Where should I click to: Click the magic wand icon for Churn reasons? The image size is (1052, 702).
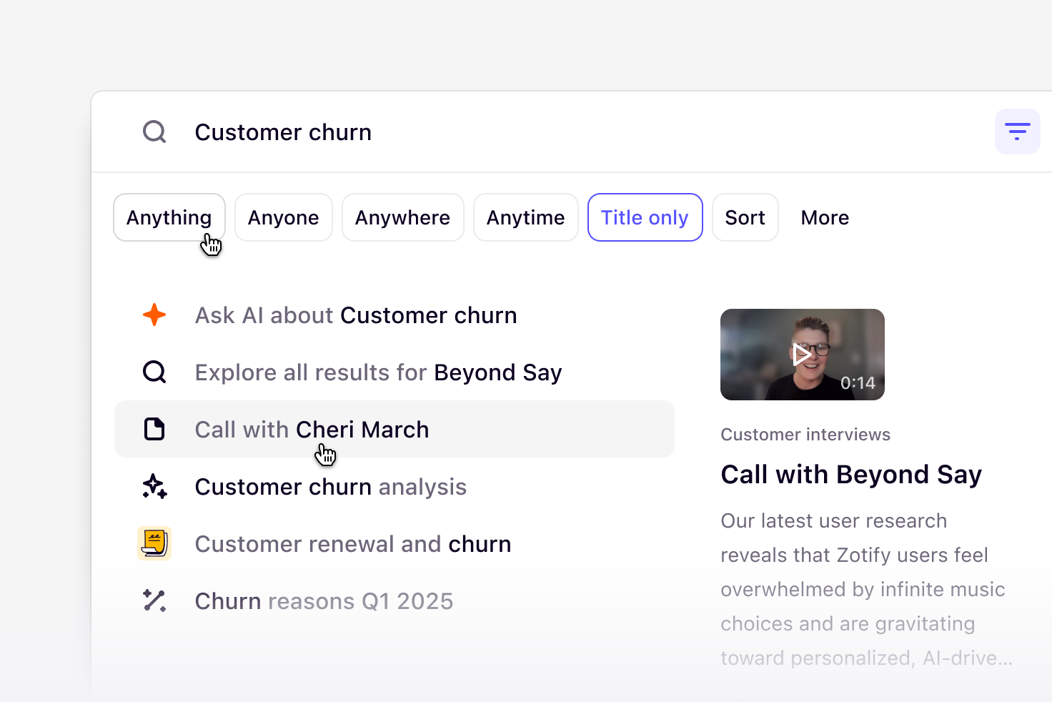pyautogui.click(x=154, y=601)
